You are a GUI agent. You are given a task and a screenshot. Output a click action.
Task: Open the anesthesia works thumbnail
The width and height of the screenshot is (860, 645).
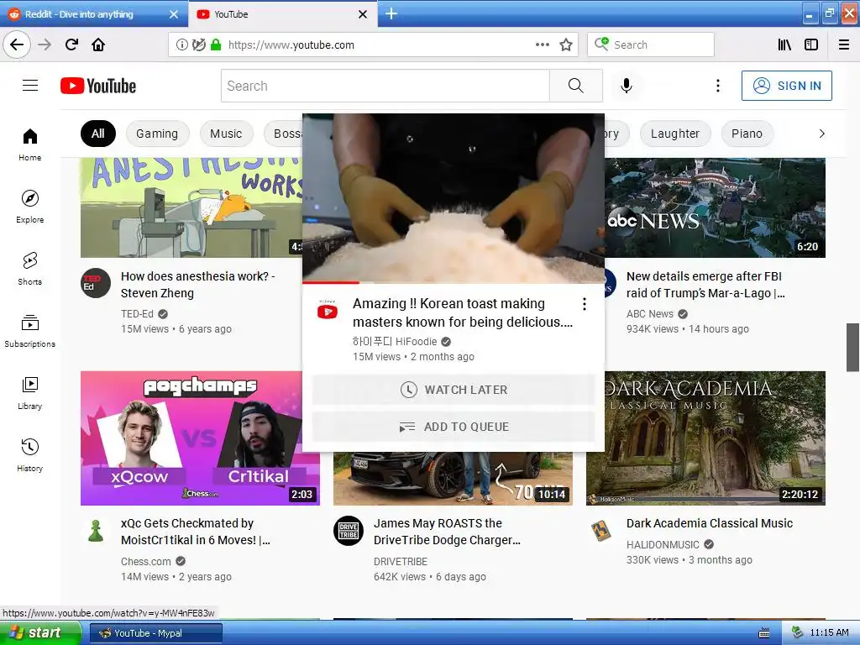[x=191, y=208]
